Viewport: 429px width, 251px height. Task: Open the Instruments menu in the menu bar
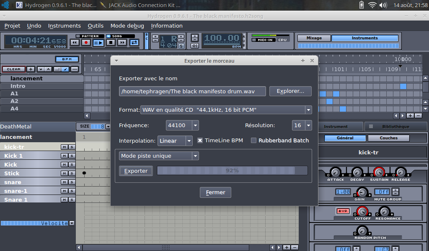click(x=64, y=26)
